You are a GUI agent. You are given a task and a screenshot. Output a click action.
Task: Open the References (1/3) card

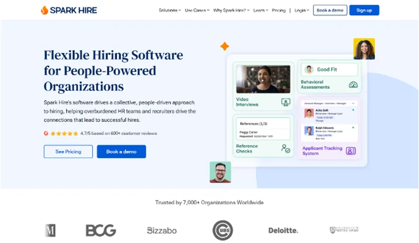tap(263, 129)
